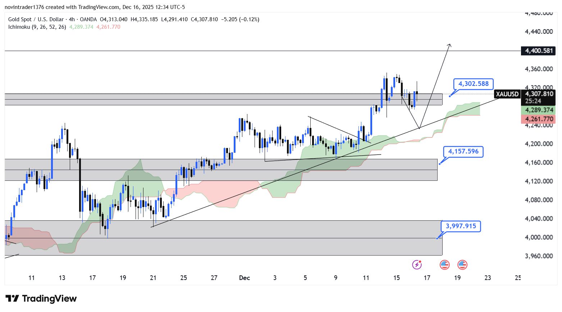Click the Dec label on time axis
Viewport: 562px width, 312px height.
(245, 278)
